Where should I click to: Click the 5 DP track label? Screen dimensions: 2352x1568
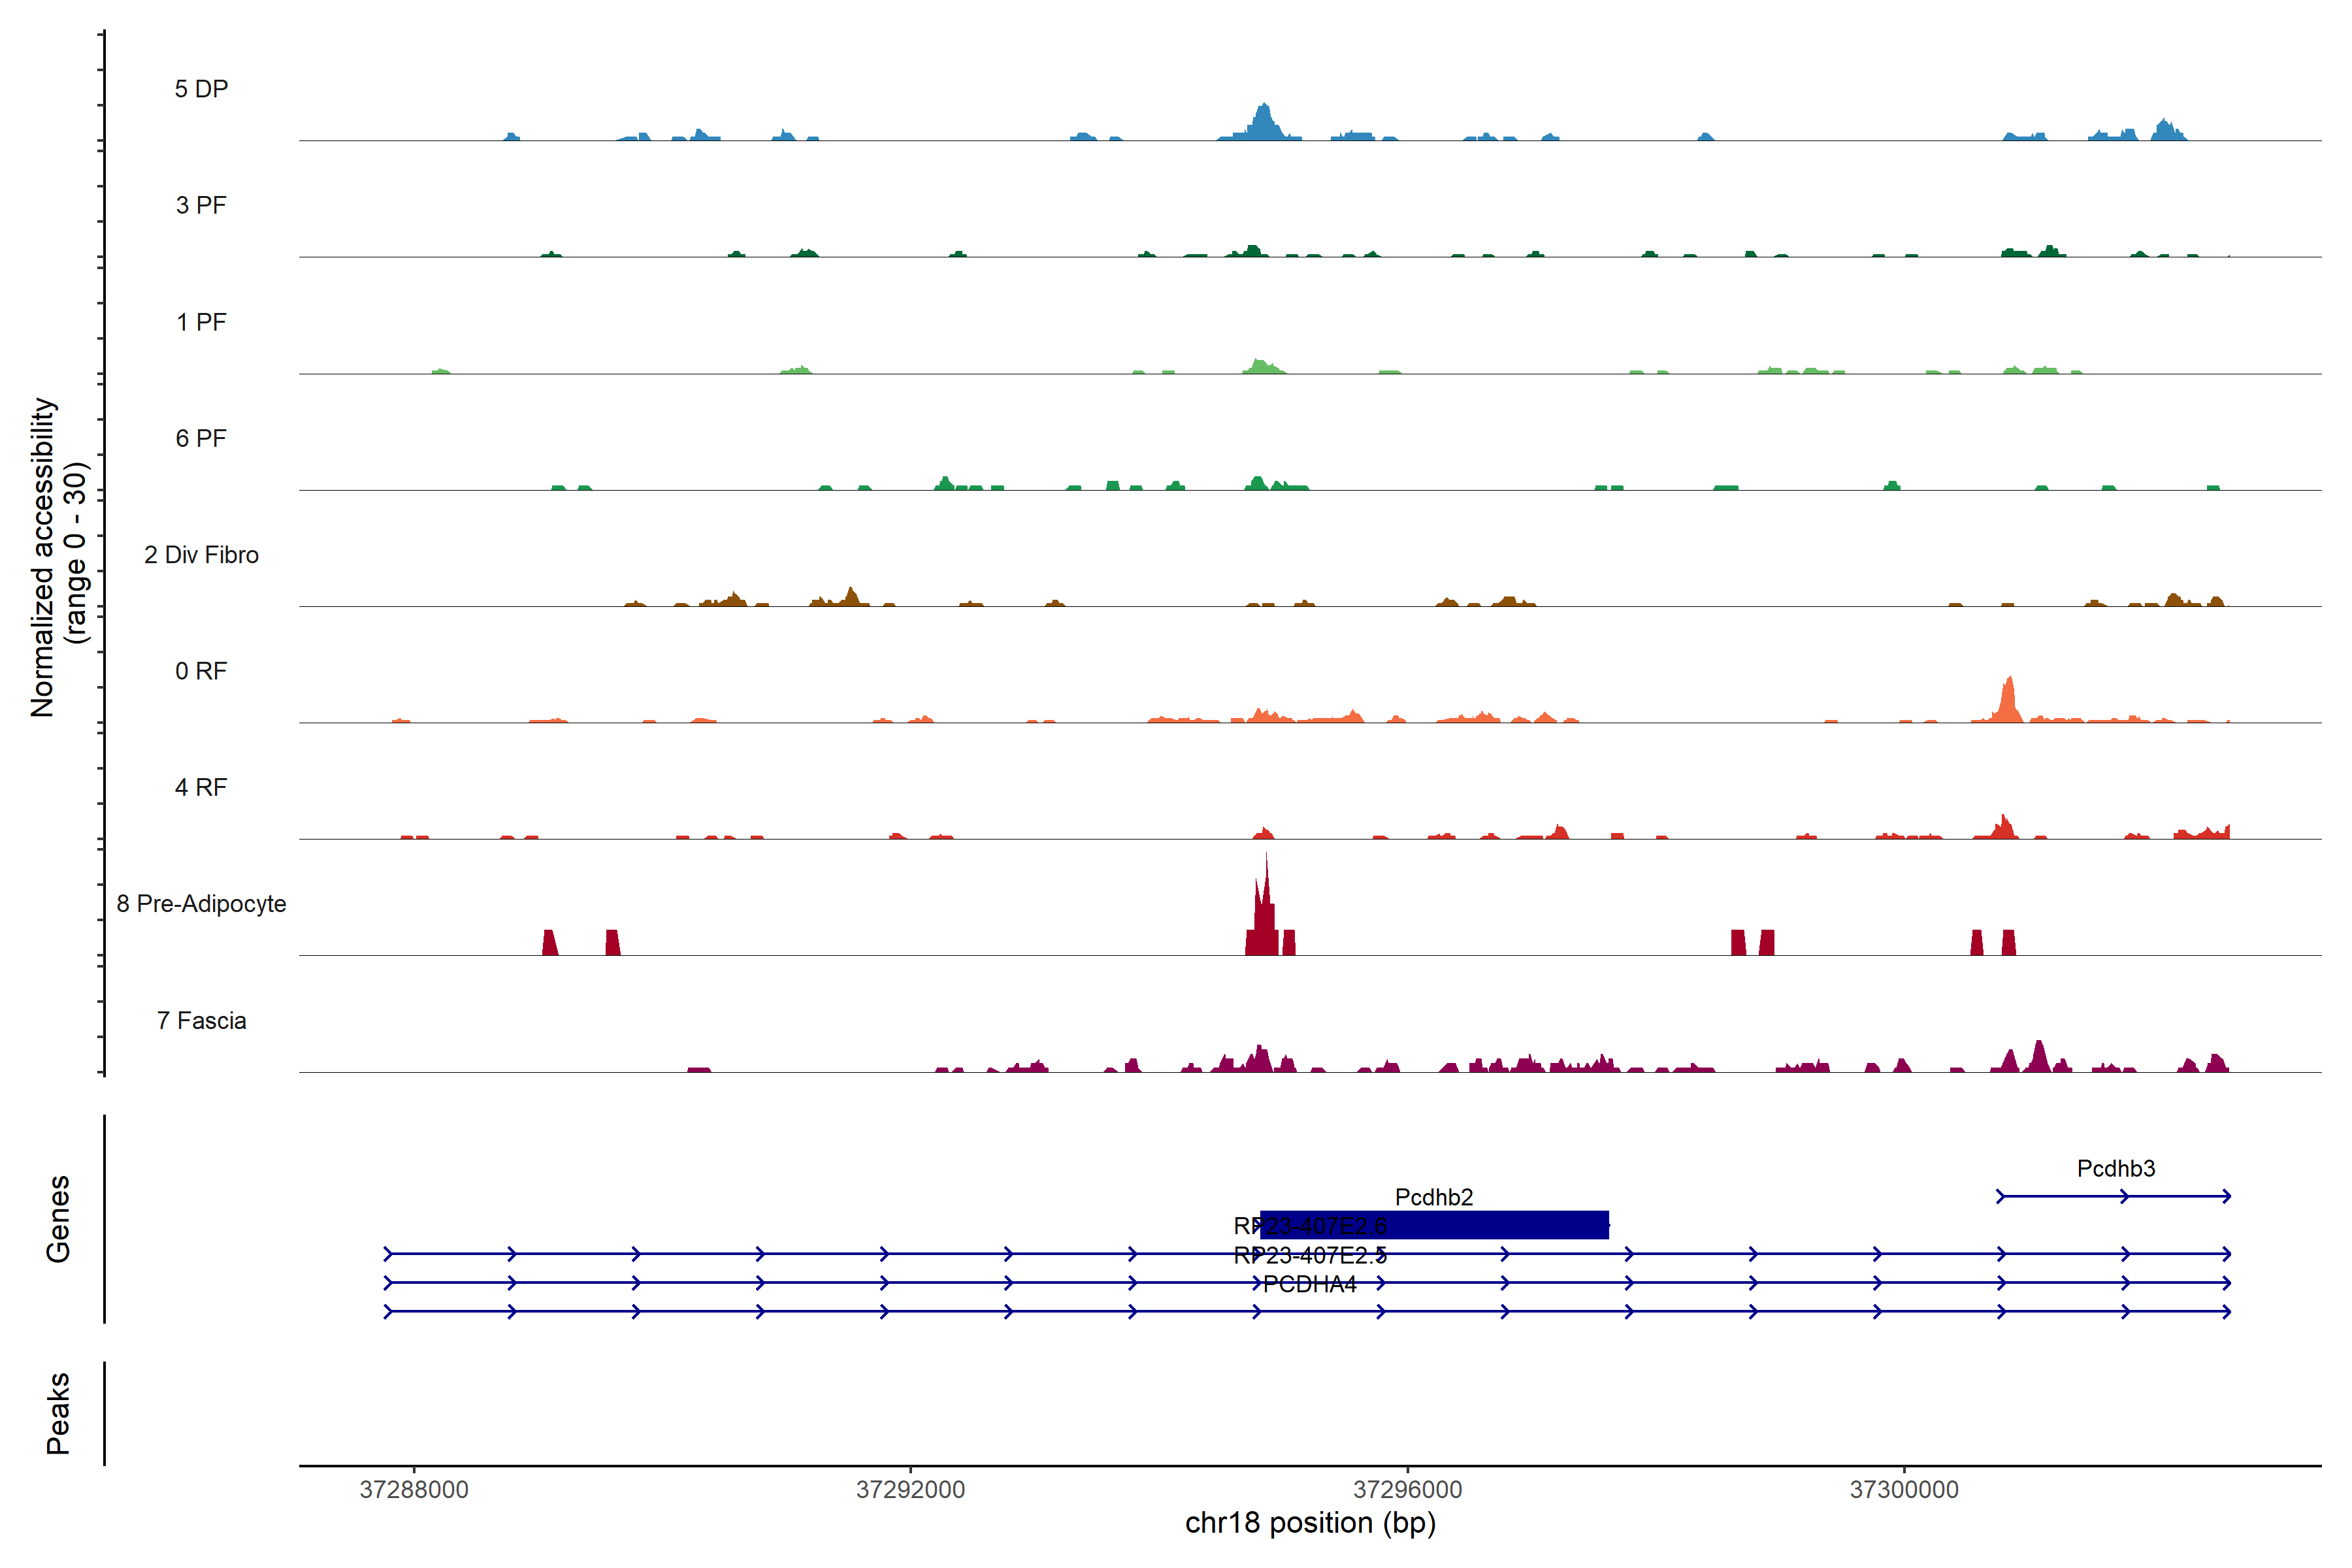pos(201,89)
